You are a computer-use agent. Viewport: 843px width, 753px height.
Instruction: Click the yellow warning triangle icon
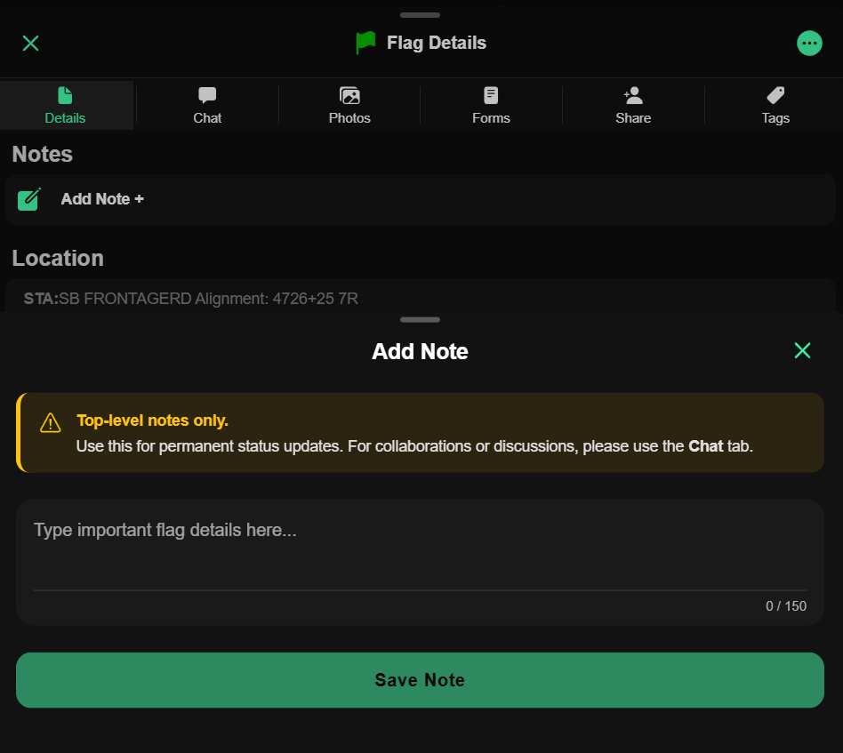point(51,423)
